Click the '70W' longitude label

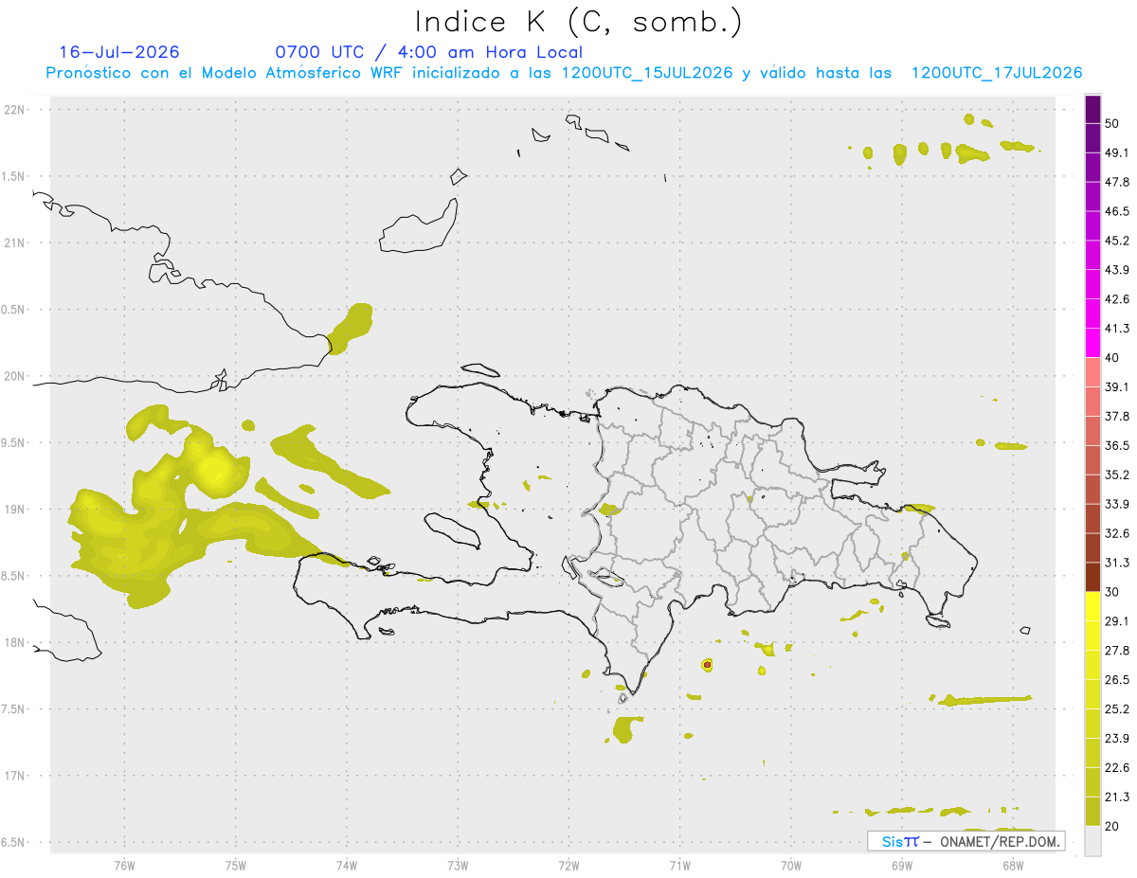coord(791,866)
